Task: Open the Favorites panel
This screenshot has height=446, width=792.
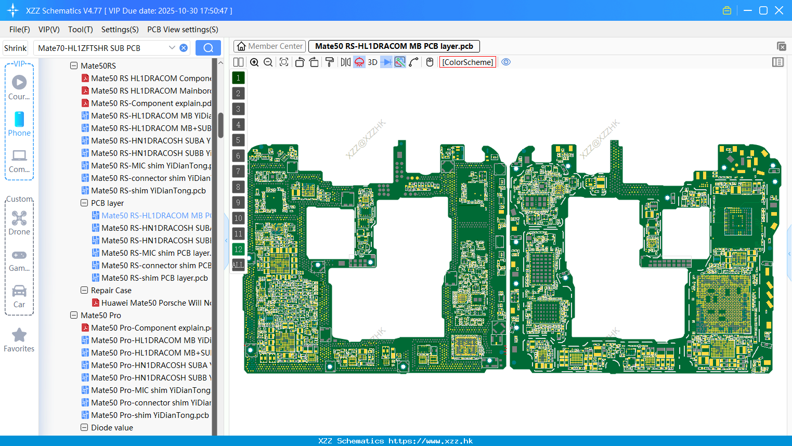Action: [x=19, y=340]
